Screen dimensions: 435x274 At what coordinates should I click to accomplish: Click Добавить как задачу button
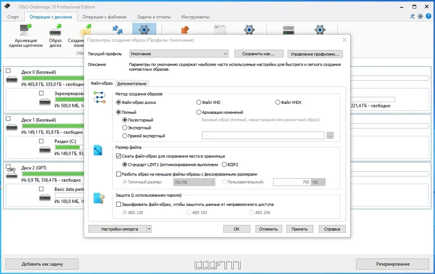[42, 264]
